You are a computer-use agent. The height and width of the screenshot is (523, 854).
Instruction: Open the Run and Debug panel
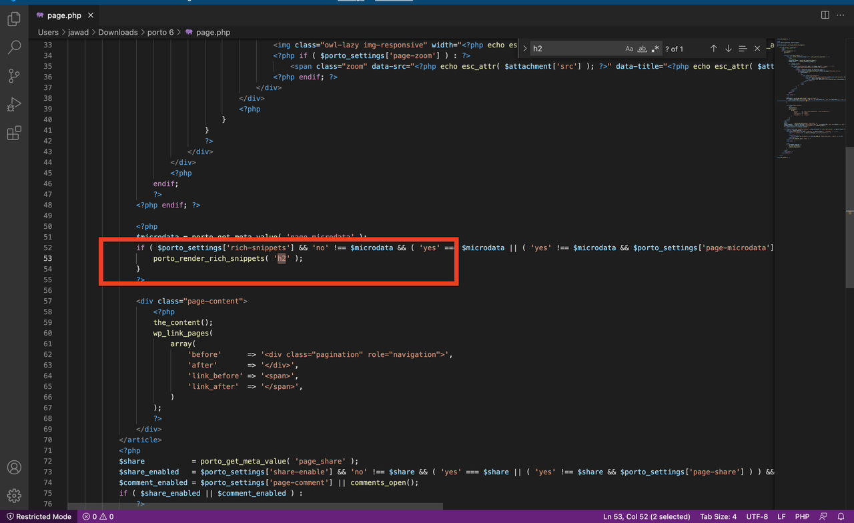(x=14, y=105)
